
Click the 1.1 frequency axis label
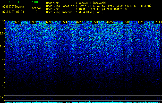[2, 33]
